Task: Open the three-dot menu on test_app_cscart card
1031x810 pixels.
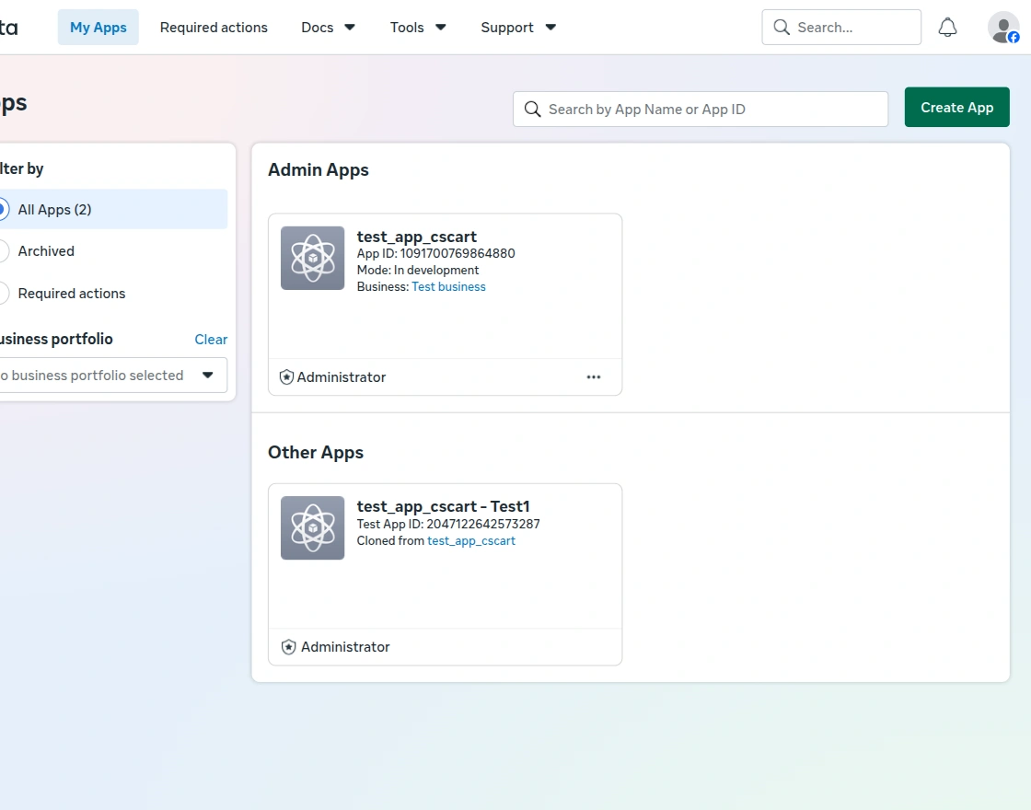Action: click(x=594, y=376)
